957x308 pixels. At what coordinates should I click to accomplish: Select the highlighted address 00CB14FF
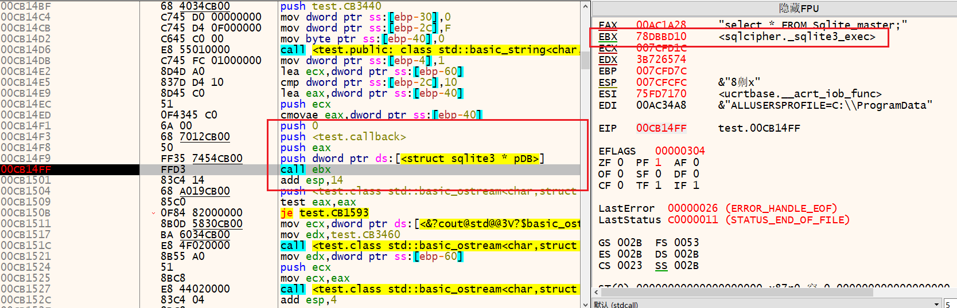(x=26, y=169)
